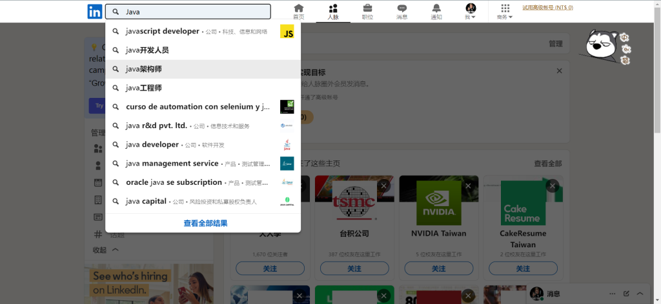Click 查看全部结果 to see all results

coord(205,223)
